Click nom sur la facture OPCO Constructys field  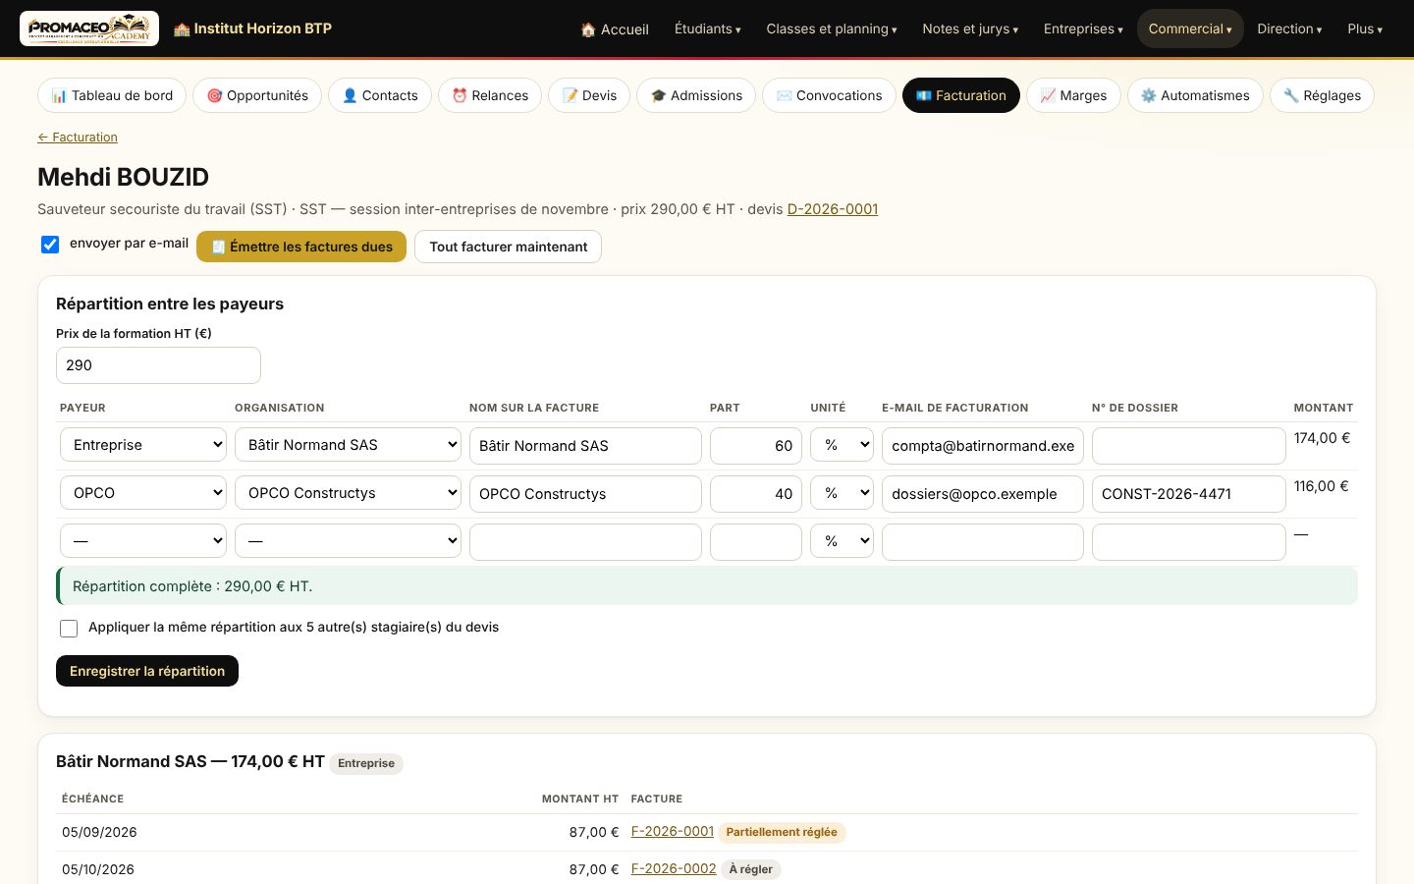(x=585, y=494)
